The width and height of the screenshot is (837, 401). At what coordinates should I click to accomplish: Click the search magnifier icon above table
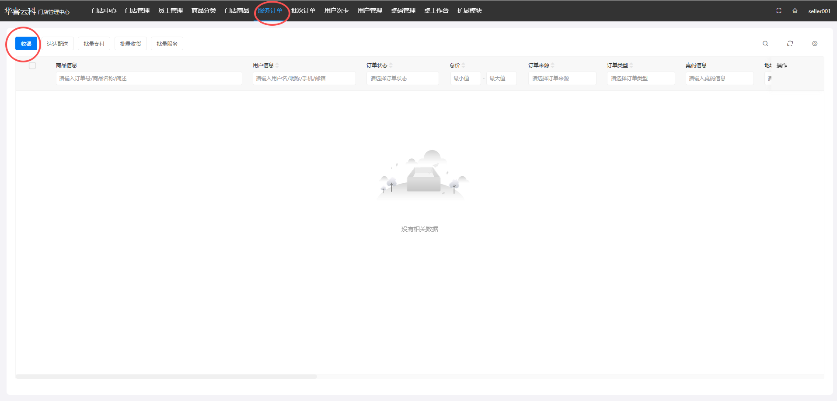(765, 44)
